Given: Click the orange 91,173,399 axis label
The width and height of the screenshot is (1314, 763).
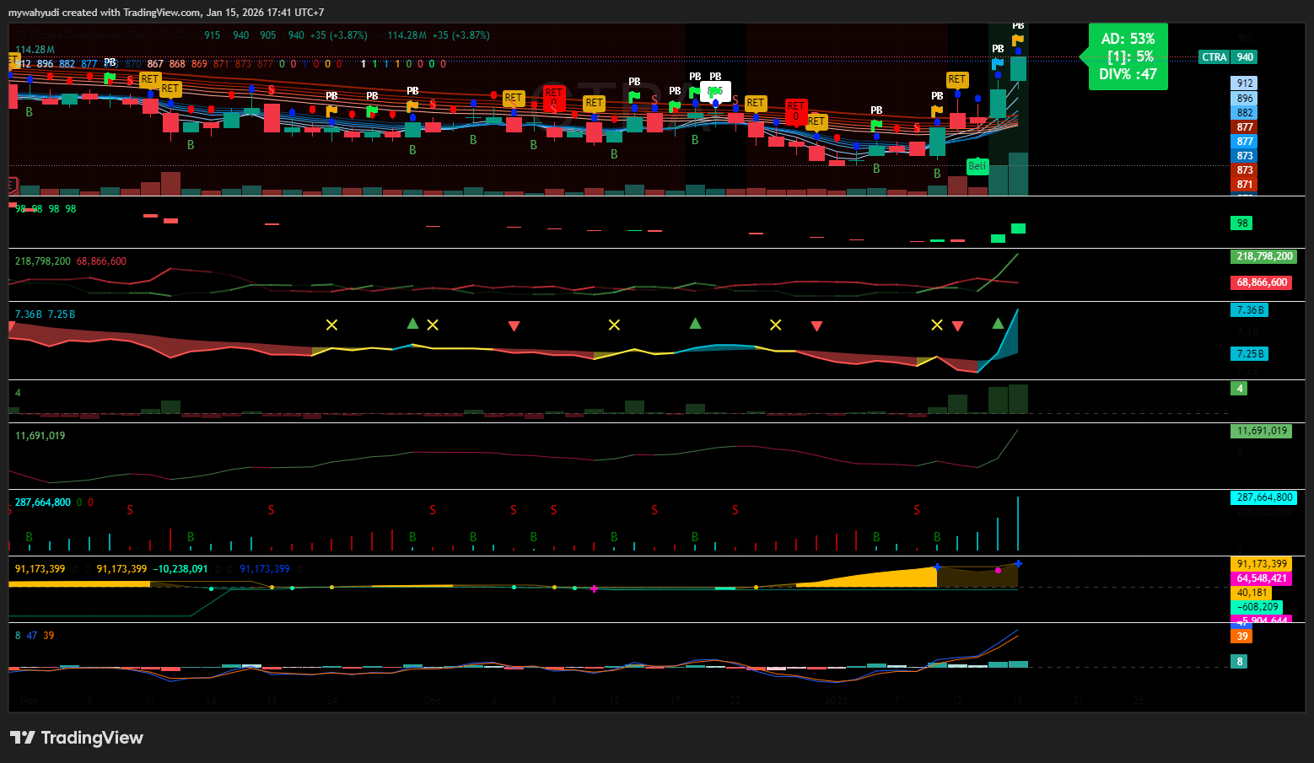Looking at the screenshot, I should (x=1262, y=564).
